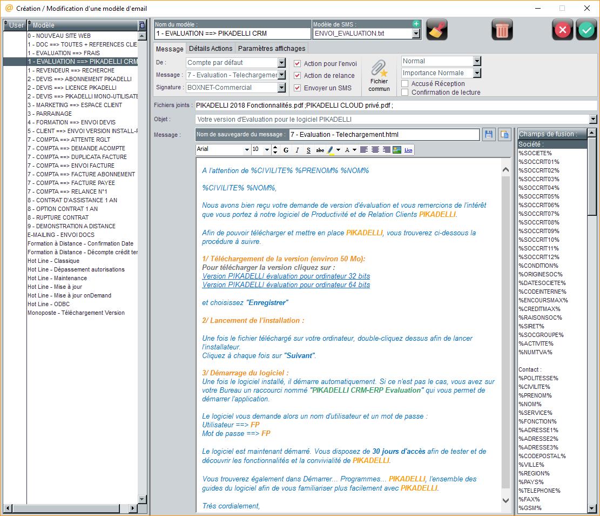The height and width of the screenshot is (516, 600).
Task: Click the brush clear-form icon
Action: pyautogui.click(x=436, y=30)
